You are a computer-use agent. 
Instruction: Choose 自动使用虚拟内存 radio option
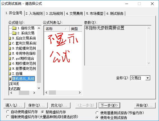[x=8, y=112]
